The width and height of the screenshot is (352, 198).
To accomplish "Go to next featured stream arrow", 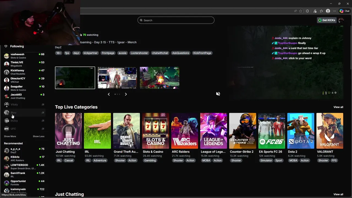I will pyautogui.click(x=126, y=94).
